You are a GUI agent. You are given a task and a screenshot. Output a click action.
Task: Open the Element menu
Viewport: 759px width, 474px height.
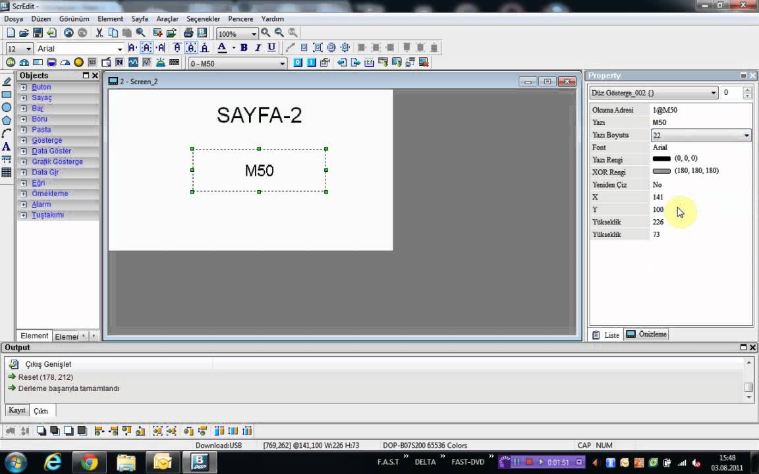111,19
